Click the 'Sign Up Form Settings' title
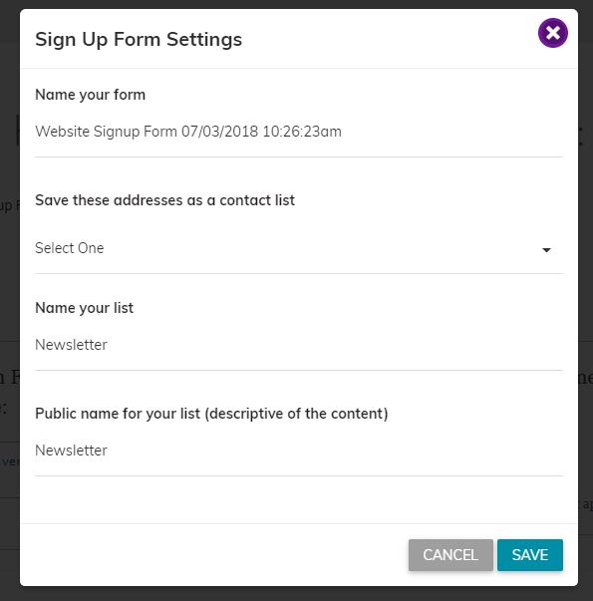This screenshot has width=593, height=601. coord(139,40)
